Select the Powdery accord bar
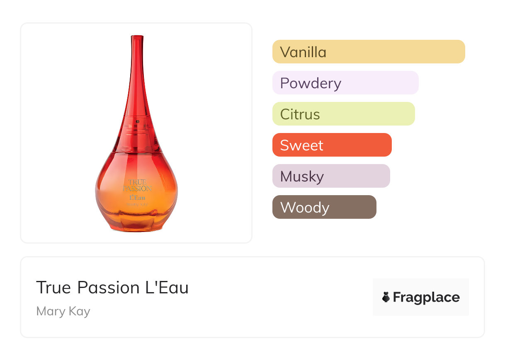Viewport: 505px width, 358px height. click(x=345, y=83)
